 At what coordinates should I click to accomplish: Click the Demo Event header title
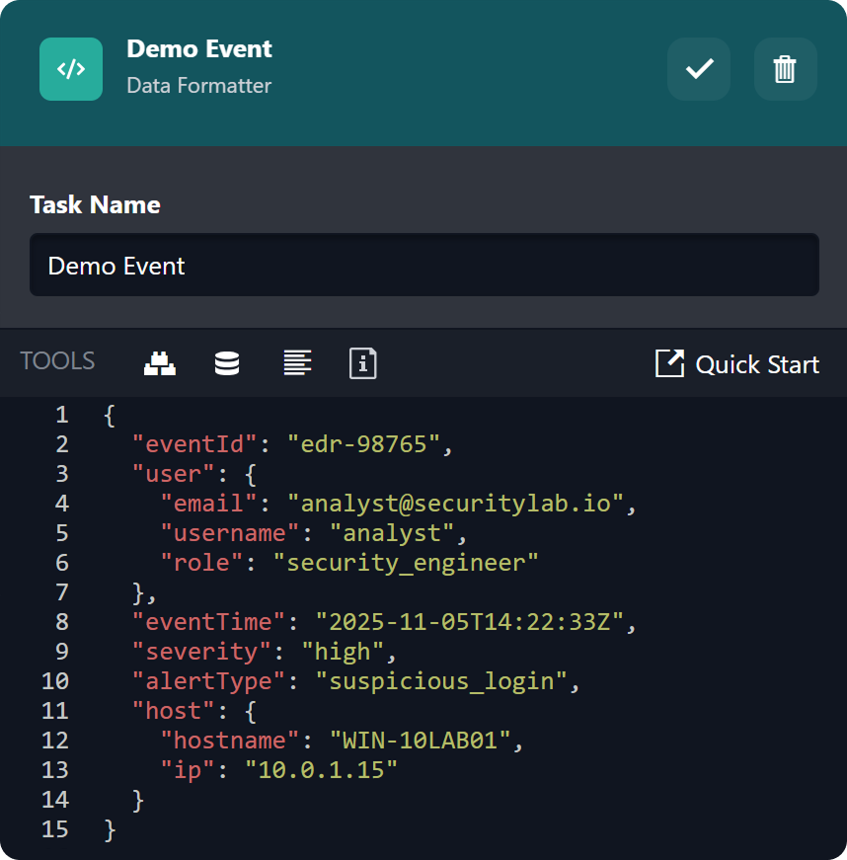199,48
